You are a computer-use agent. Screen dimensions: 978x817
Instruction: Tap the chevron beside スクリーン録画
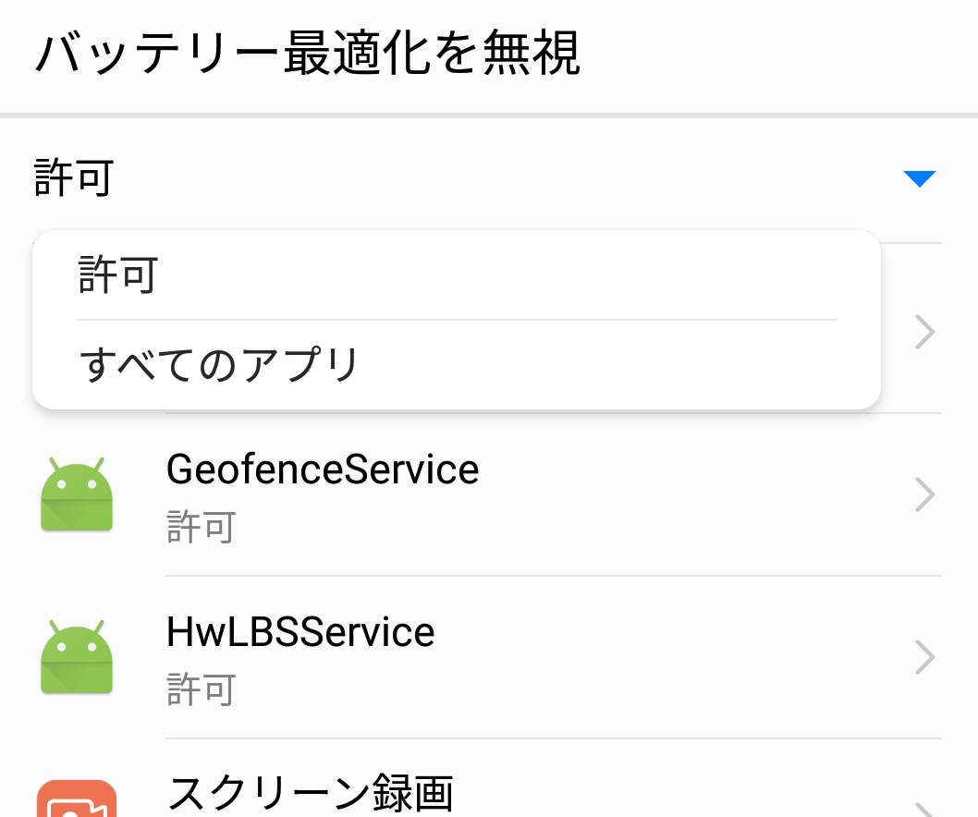click(924, 808)
